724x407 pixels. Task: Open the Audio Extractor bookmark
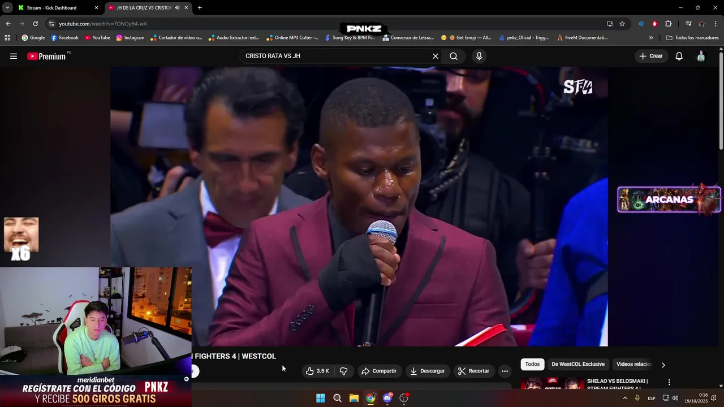[234, 38]
